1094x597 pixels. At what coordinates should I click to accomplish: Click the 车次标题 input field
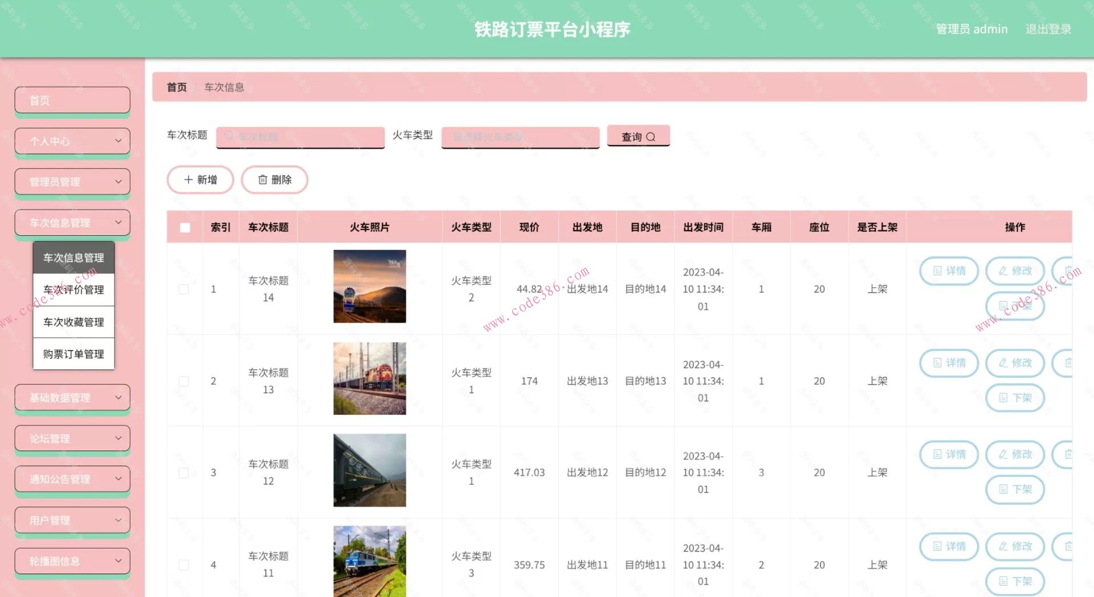(300, 137)
